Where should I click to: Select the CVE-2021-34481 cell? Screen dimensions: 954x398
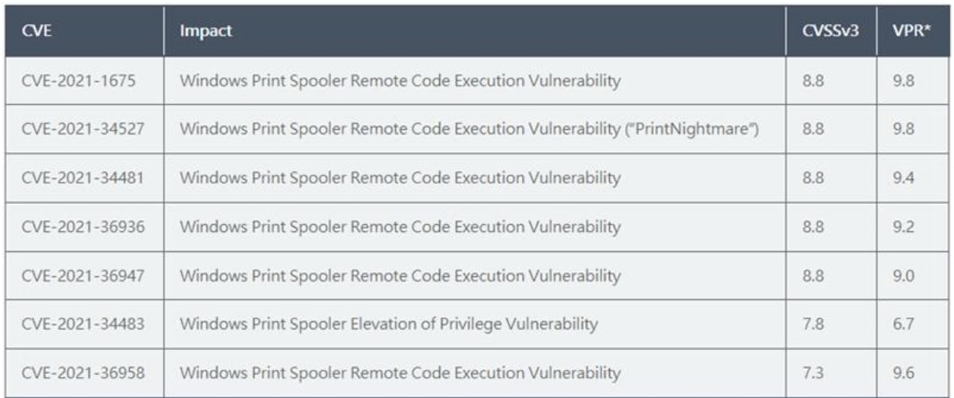pos(83,178)
